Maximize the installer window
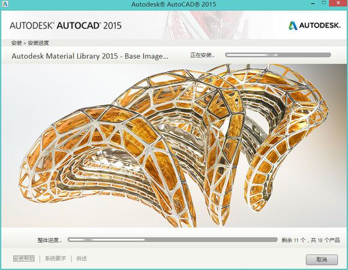The height and width of the screenshot is (270, 348). pos(324,3)
